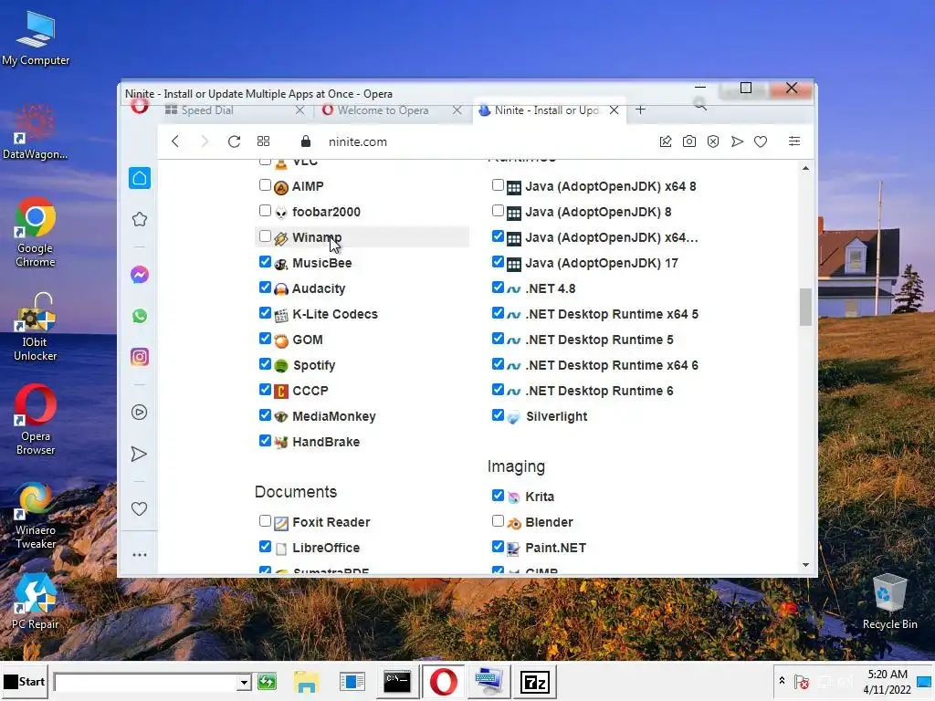Select the IObit Unlocker desktop icon

click(36, 328)
